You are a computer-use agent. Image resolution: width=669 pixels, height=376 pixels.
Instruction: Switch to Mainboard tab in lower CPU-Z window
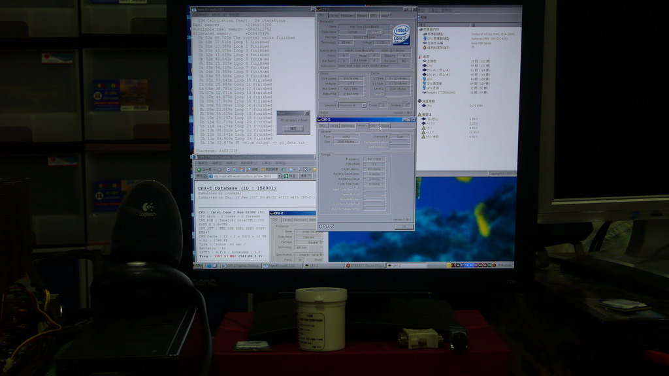348,126
